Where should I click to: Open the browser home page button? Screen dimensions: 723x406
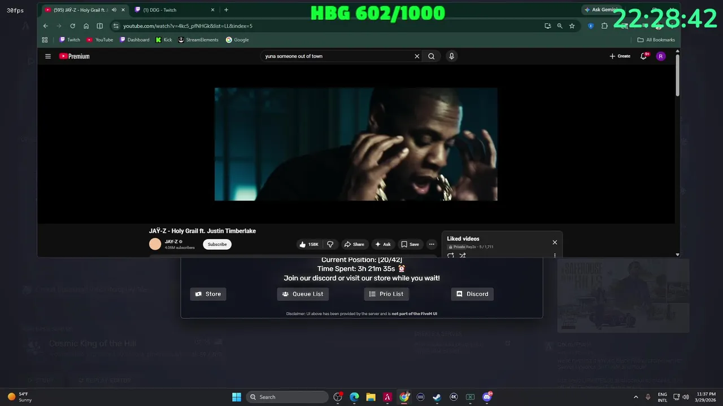click(x=86, y=26)
